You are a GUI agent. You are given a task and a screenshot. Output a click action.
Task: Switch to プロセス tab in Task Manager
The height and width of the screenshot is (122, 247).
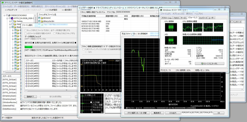177,18
